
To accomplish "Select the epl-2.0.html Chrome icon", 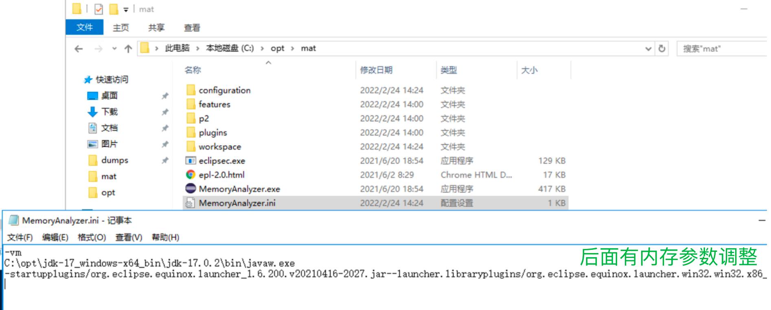I will tap(191, 175).
